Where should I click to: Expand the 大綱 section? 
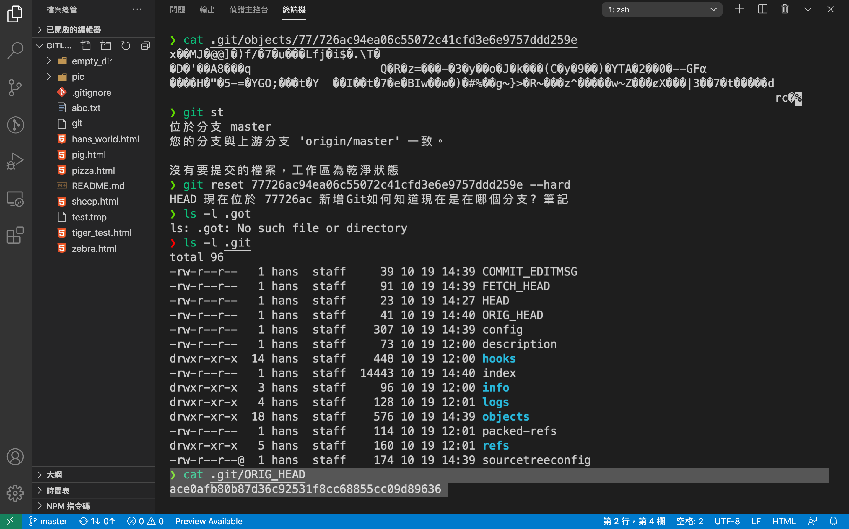click(94, 475)
